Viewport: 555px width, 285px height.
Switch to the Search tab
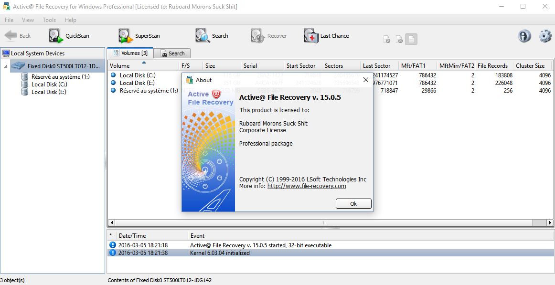tap(173, 53)
